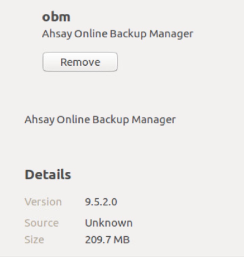This screenshot has width=244, height=257.
Task: Click the Source label
Action: click(x=41, y=223)
